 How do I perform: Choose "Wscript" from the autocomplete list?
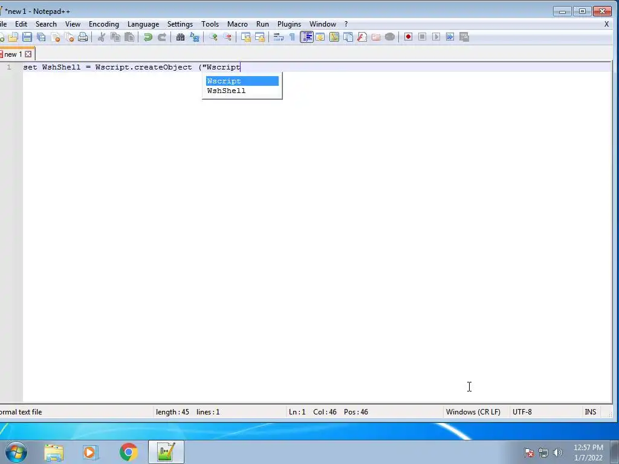(242, 81)
